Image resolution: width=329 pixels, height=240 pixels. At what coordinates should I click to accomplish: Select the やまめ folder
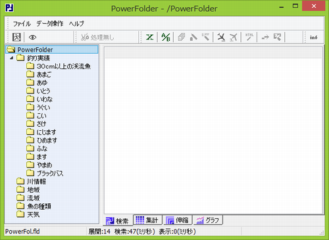click(45, 165)
